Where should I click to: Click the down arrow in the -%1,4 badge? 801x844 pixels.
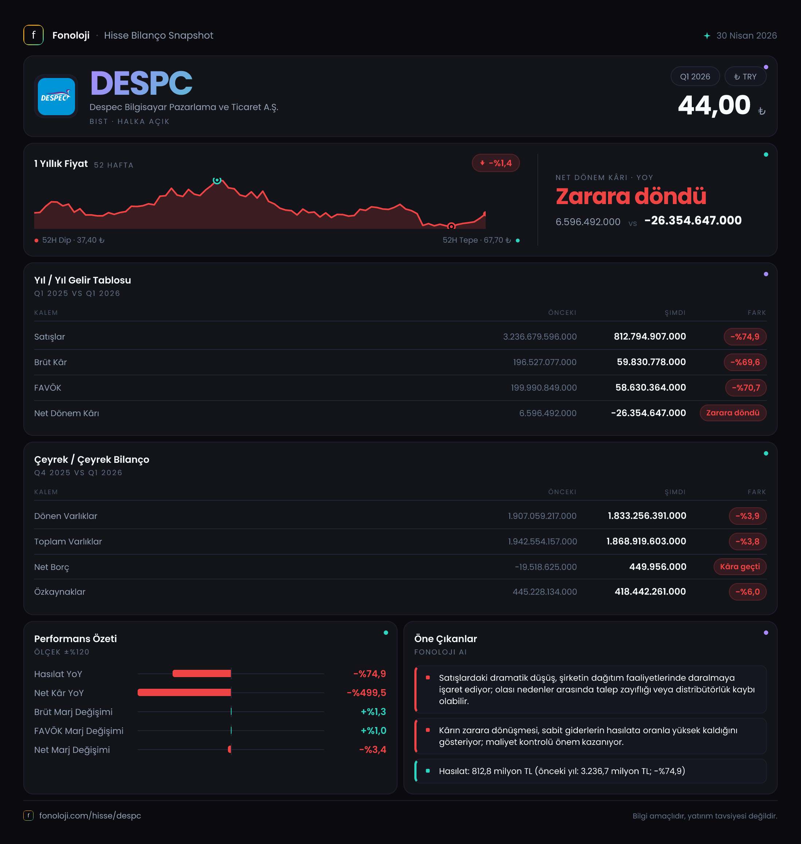pyautogui.click(x=482, y=163)
